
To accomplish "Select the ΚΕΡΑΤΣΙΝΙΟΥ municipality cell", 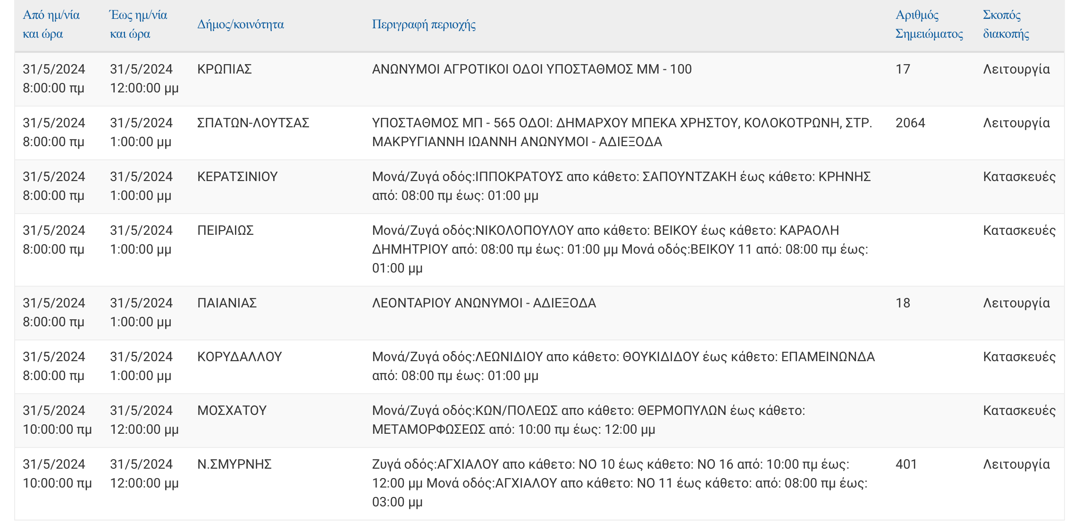I will (237, 177).
